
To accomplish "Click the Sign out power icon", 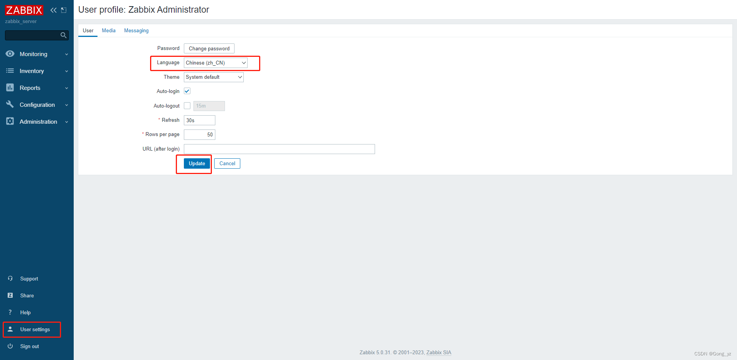I will 10,346.
